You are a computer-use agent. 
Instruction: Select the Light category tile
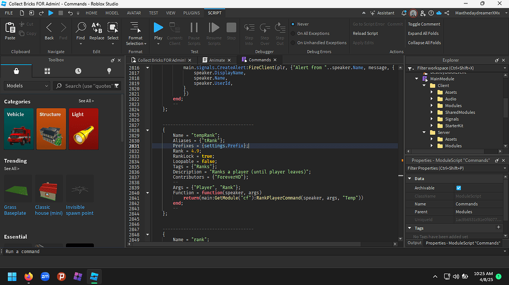[83, 128]
